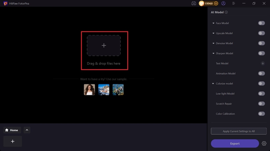Download the Text Model
This screenshot has height=151, width=270.
(x=263, y=63)
